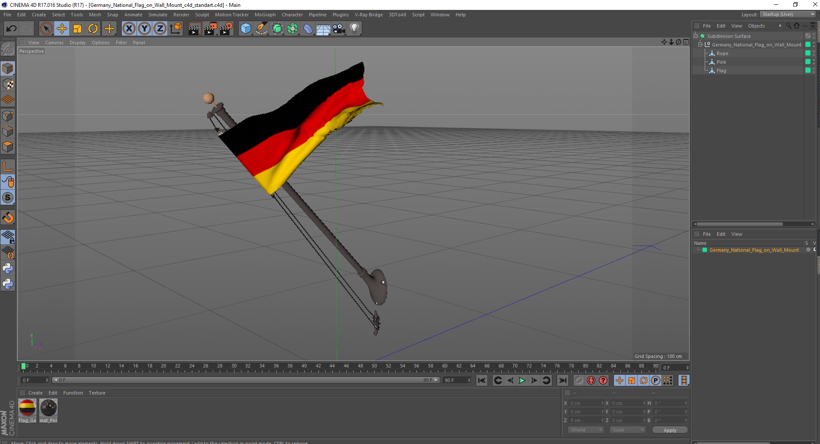The width and height of the screenshot is (820, 444).
Task: Add light object icon
Action: point(355,29)
